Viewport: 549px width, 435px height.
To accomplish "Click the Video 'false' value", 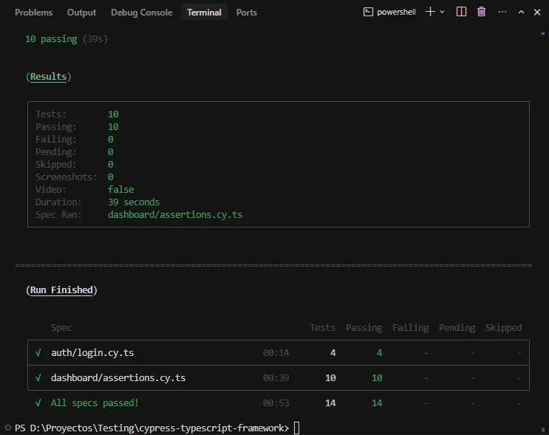I will pos(120,189).
